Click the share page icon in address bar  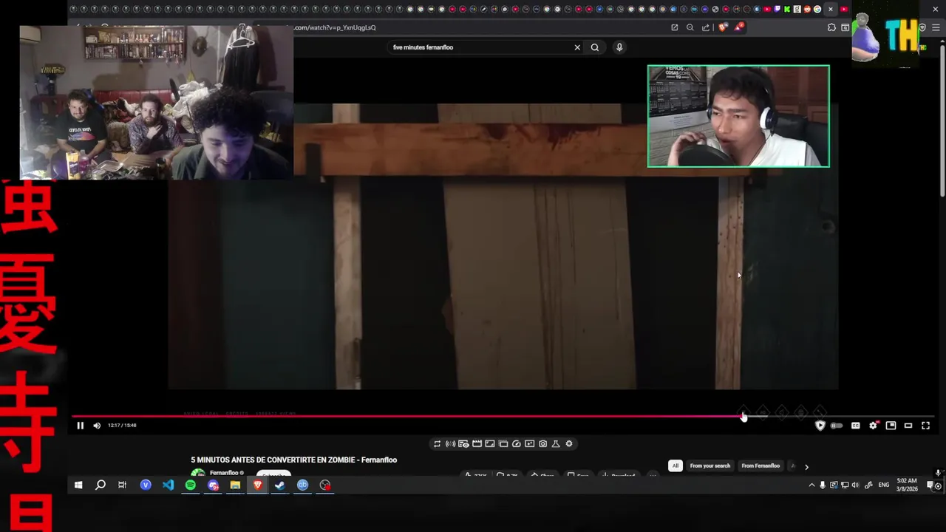coord(705,27)
